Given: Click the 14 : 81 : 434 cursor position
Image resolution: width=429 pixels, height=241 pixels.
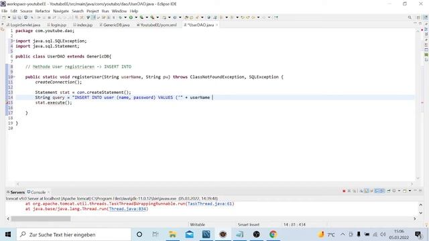Looking at the screenshot, I should click(x=294, y=224).
